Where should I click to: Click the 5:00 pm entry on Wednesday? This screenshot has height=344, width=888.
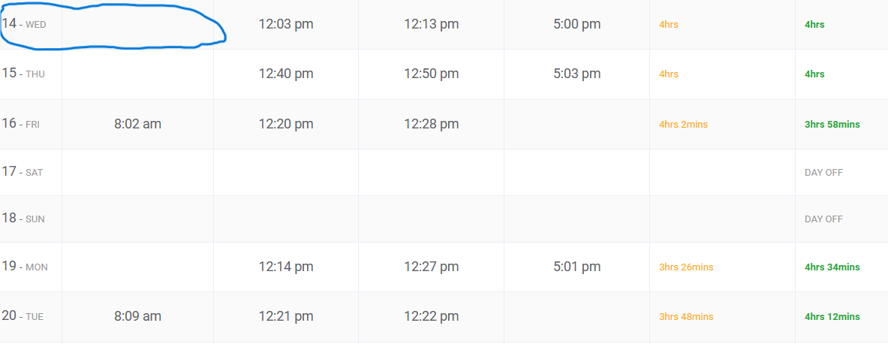(x=576, y=24)
